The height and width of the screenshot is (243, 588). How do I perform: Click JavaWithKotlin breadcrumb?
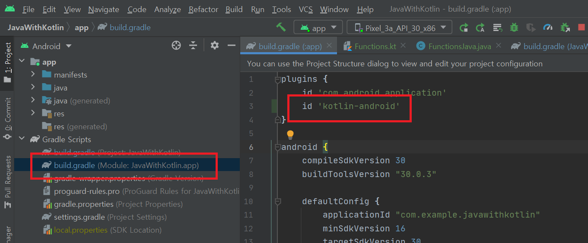(x=35, y=28)
